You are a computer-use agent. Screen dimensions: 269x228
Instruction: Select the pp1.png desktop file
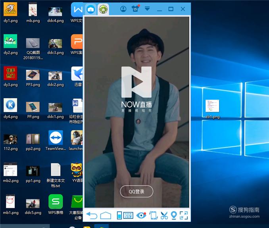tap(33, 174)
